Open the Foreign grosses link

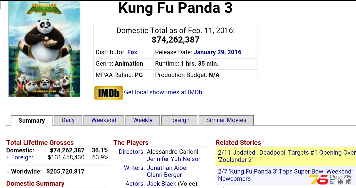click(x=22, y=157)
